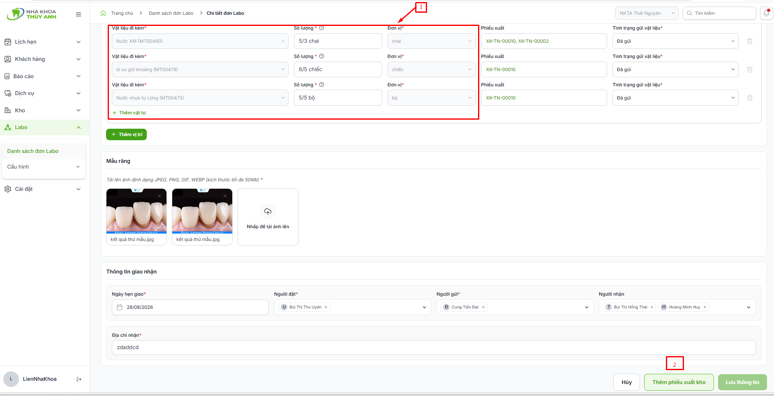Expand the Người đặt dropdown arrow

click(424, 307)
